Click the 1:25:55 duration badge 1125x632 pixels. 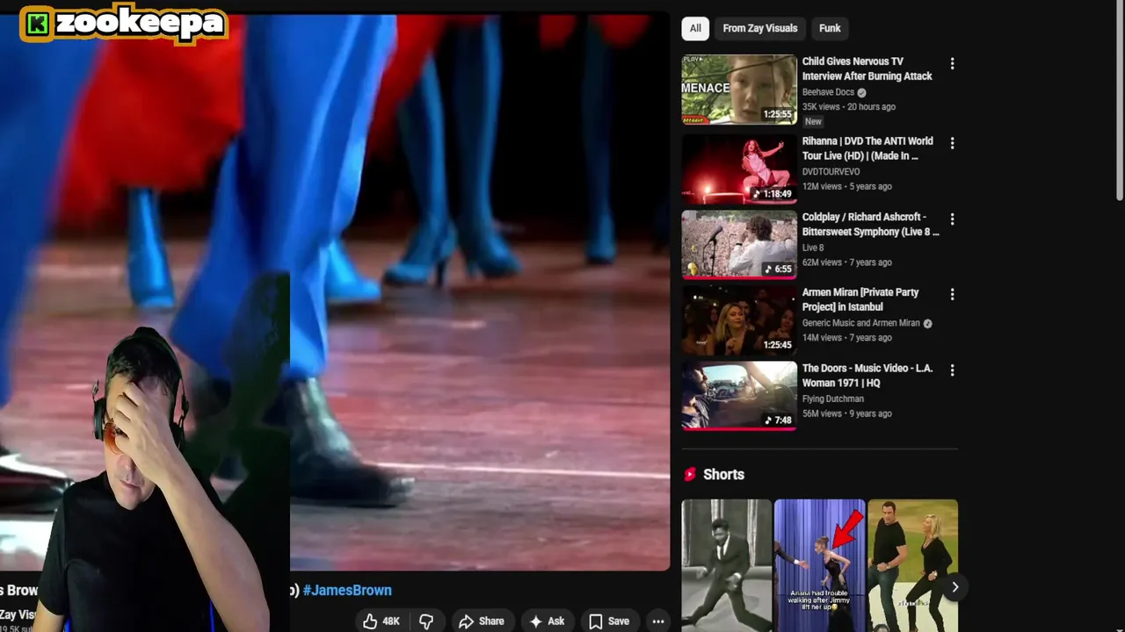[x=777, y=114]
